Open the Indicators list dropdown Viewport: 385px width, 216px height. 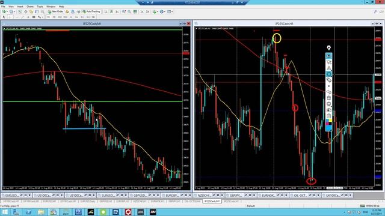point(155,11)
